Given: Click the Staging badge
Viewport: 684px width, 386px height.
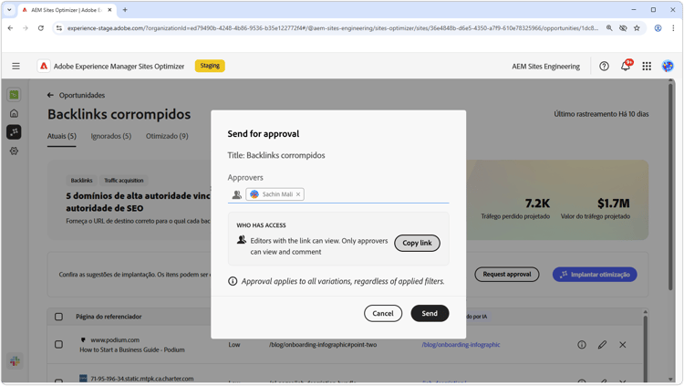Looking at the screenshot, I should pyautogui.click(x=210, y=66).
